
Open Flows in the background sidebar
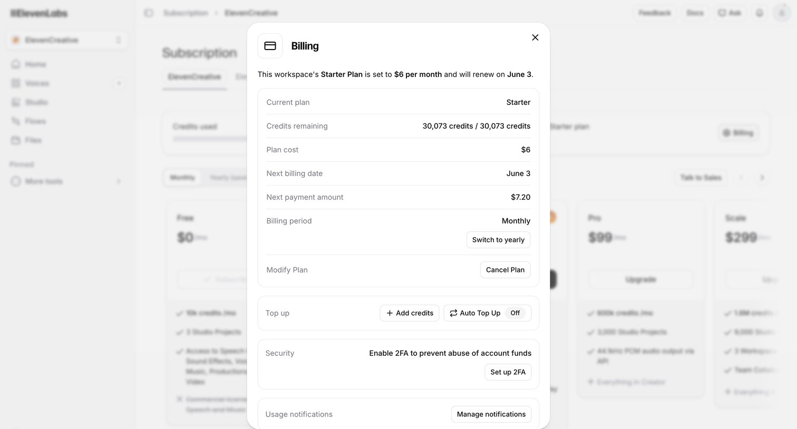tap(35, 121)
